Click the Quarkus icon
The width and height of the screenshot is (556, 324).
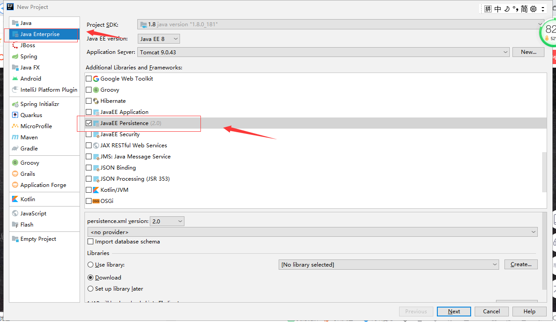coord(15,115)
